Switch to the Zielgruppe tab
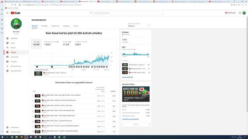248x139 pixels. 66,26
